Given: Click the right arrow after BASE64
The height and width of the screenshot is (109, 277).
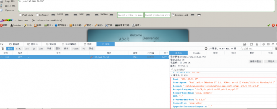Looking at the screenshot, I should 111,15.
